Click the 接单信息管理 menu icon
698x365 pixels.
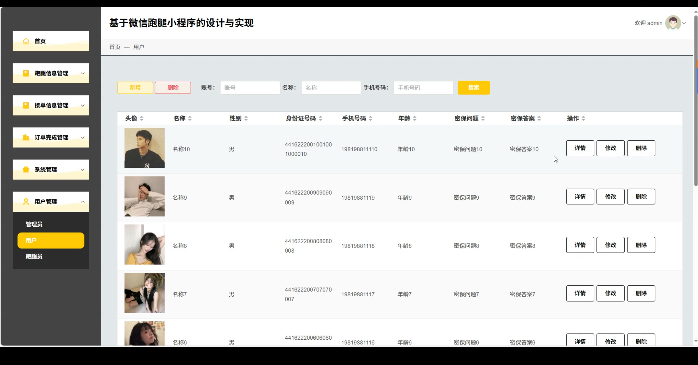[x=26, y=105]
